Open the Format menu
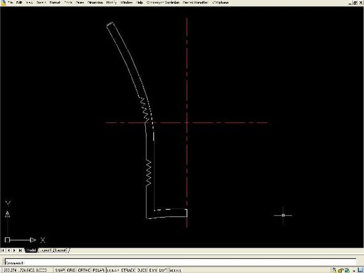This screenshot has height=273, width=364. pyautogui.click(x=55, y=3)
